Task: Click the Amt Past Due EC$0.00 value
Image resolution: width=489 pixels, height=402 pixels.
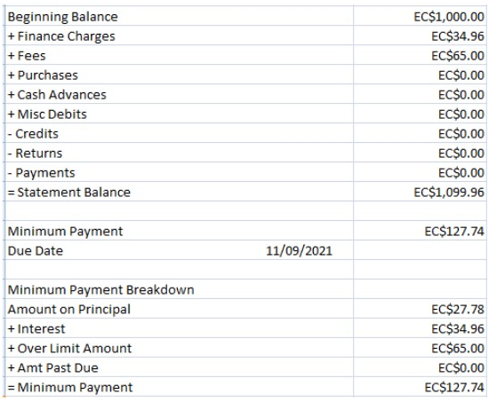Action: pos(461,368)
